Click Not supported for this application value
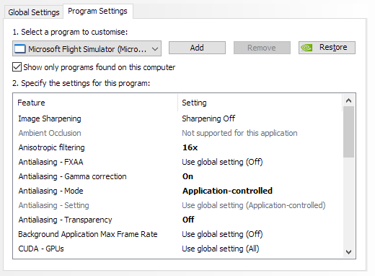The width and height of the screenshot is (375, 276). [239, 133]
